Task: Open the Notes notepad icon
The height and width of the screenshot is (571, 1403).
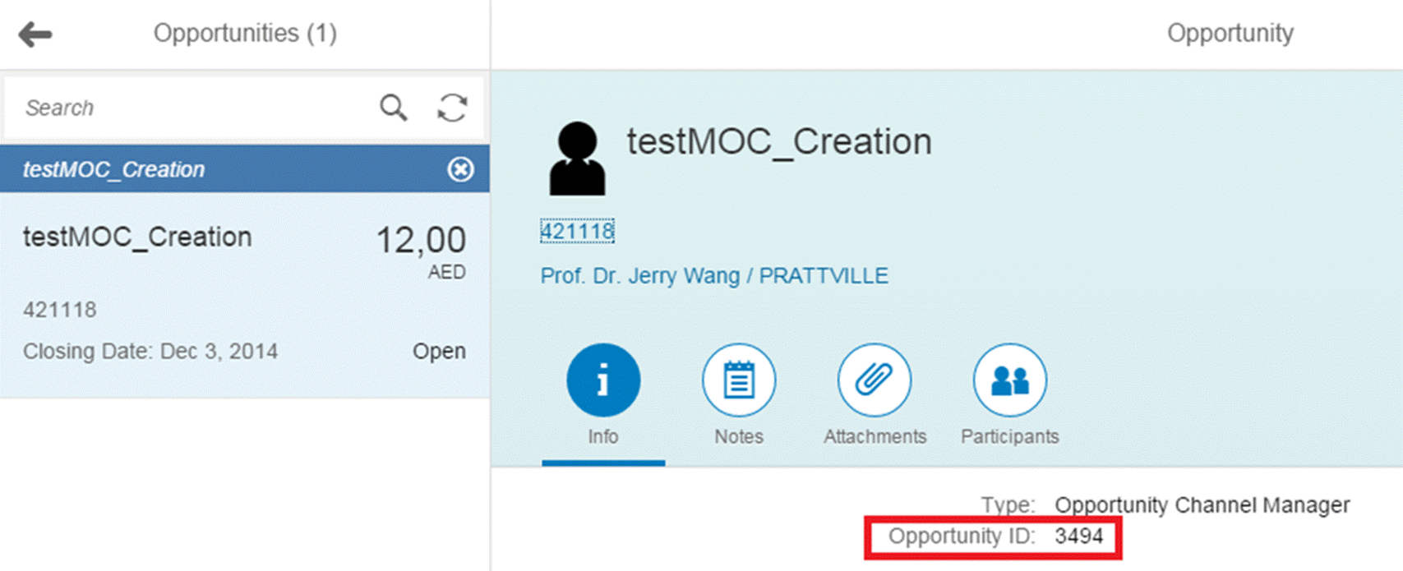Action: click(738, 380)
